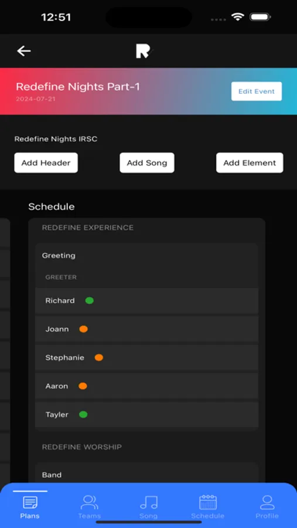
Task: Click the Add Song button
Action: [x=147, y=163]
